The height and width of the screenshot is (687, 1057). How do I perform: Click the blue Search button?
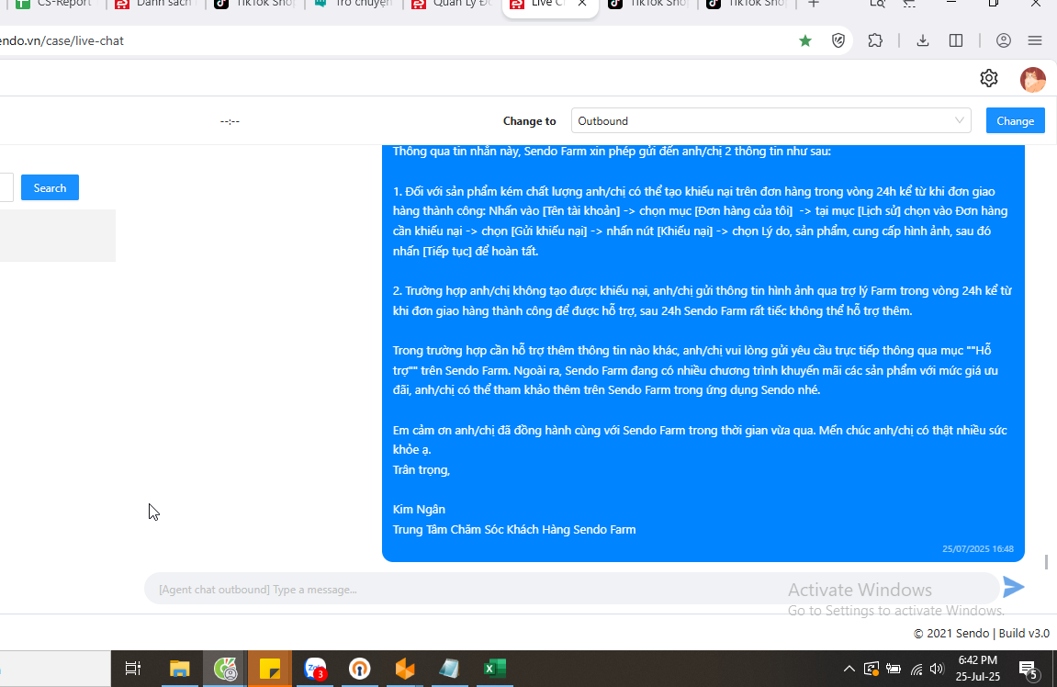[x=50, y=187]
